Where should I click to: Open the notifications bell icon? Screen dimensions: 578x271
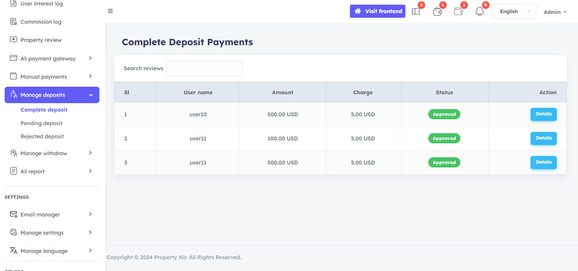(x=479, y=11)
